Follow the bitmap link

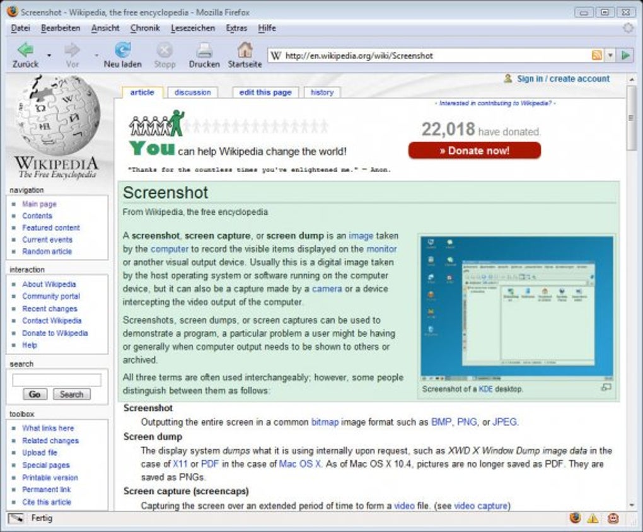(x=325, y=422)
